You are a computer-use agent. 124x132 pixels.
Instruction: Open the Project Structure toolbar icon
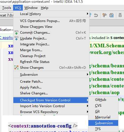click(x=111, y=15)
